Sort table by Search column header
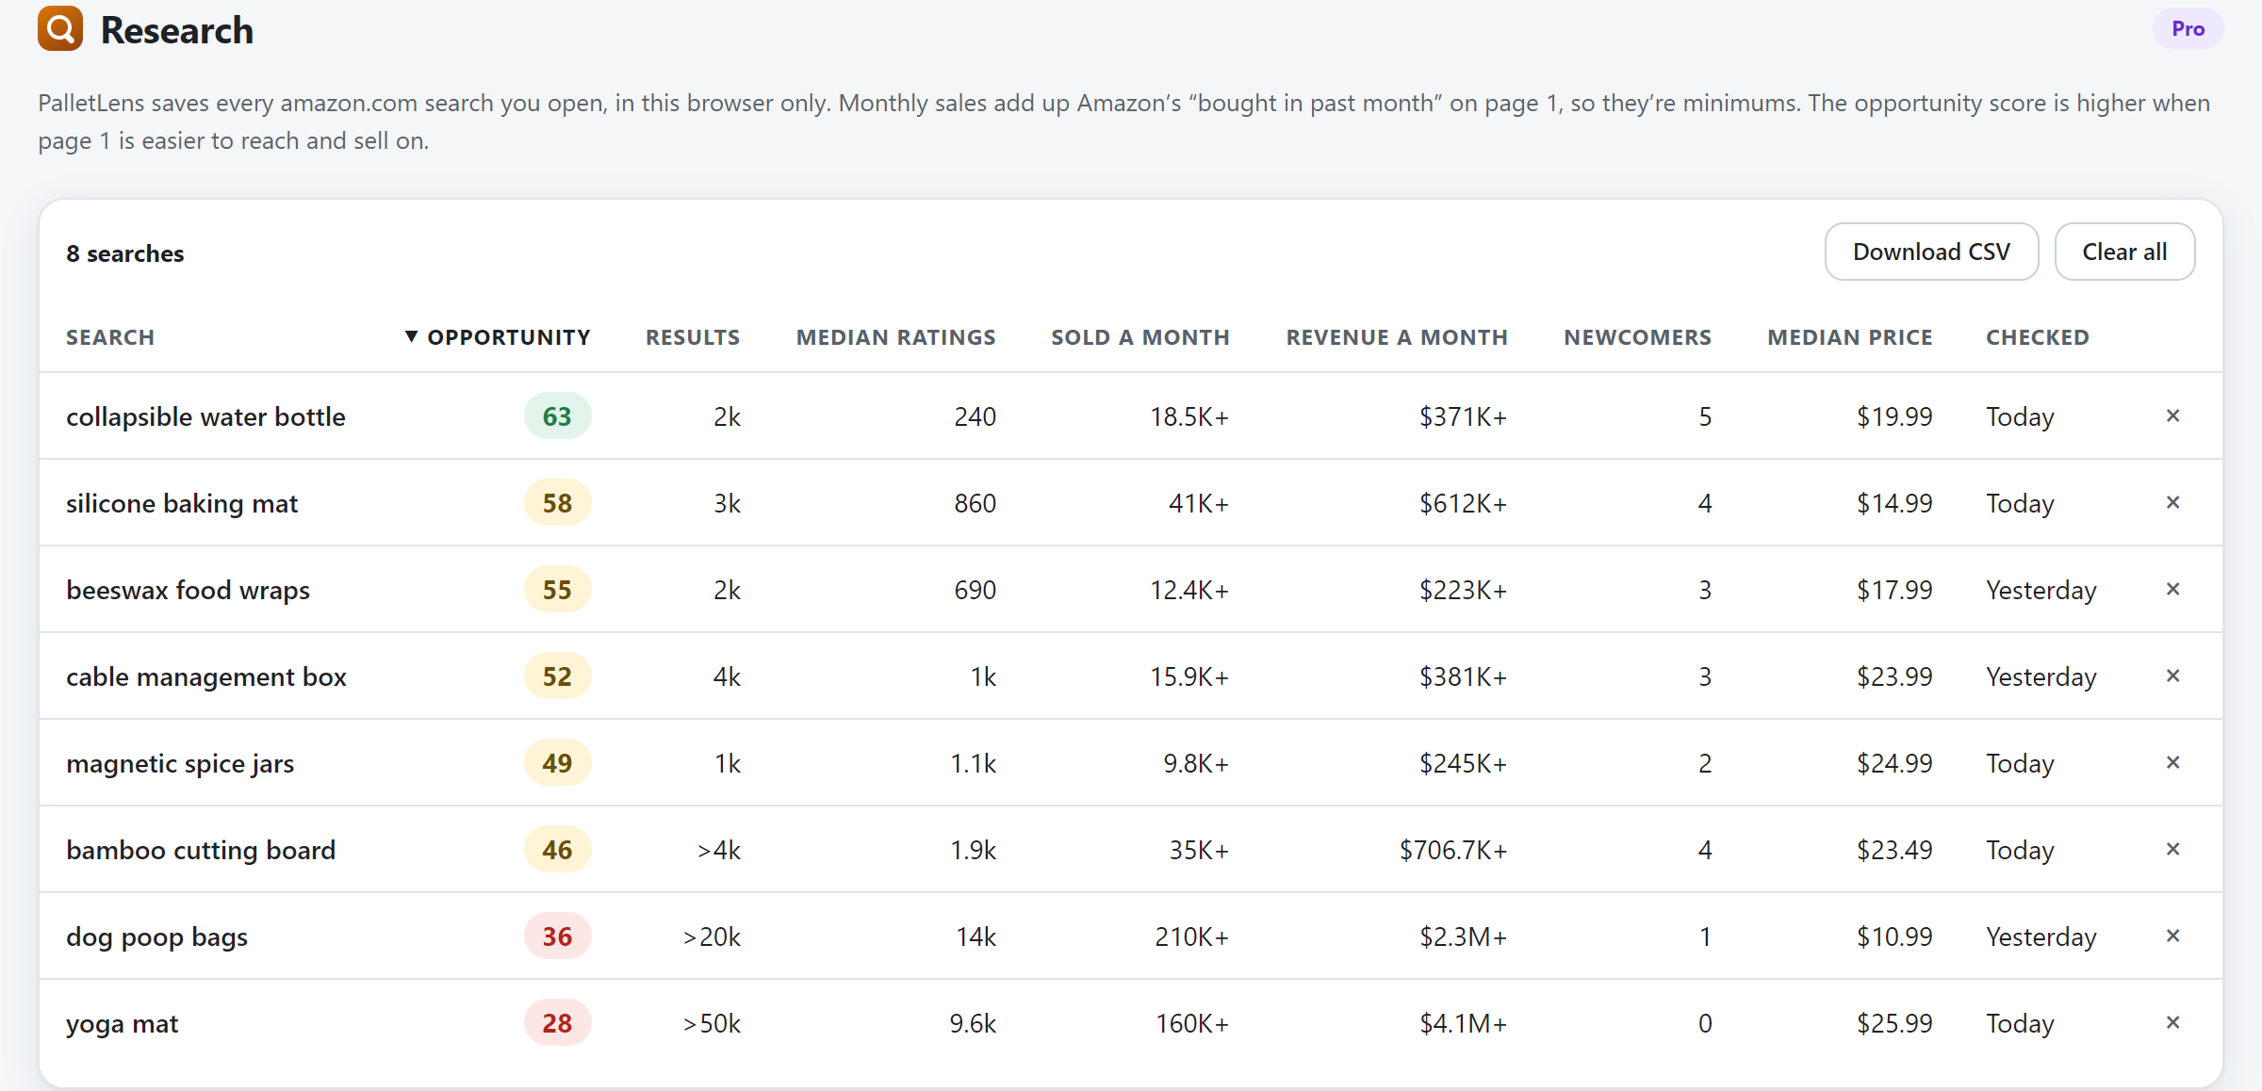 tap(110, 337)
